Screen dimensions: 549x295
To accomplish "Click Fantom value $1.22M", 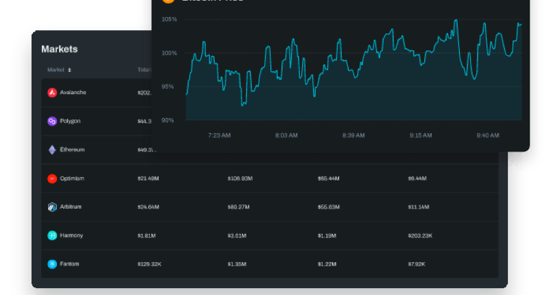I will 327,264.
